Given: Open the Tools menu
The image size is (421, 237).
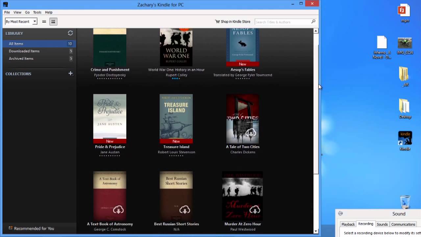Looking at the screenshot, I should click(37, 12).
